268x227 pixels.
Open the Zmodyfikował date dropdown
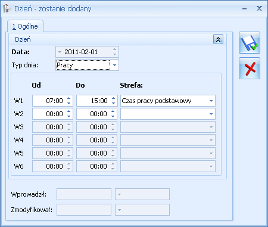pyautogui.click(x=119, y=210)
